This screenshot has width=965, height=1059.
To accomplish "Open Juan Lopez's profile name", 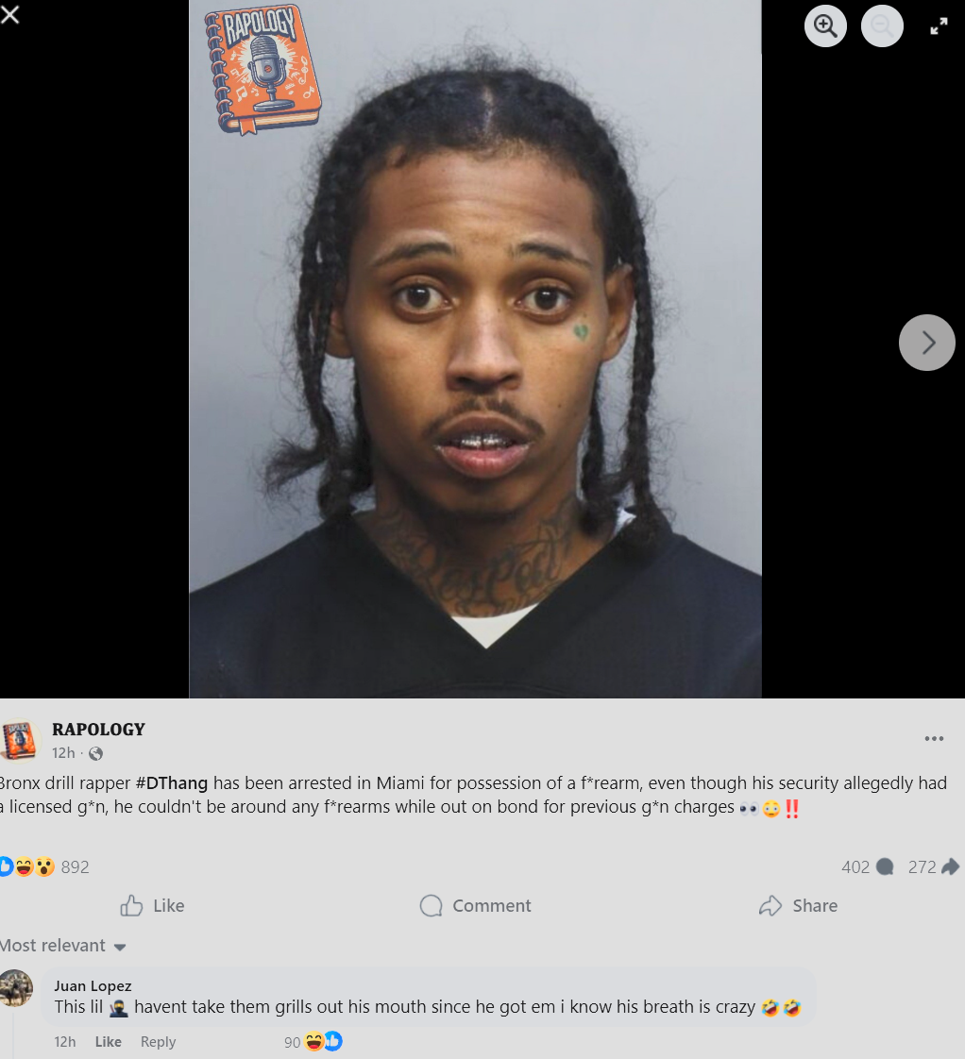I will click(x=93, y=986).
